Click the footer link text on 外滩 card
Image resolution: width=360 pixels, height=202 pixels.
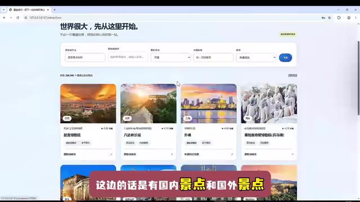click(x=191, y=154)
